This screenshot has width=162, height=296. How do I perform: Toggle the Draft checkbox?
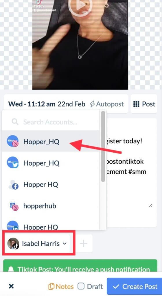tap(81, 286)
